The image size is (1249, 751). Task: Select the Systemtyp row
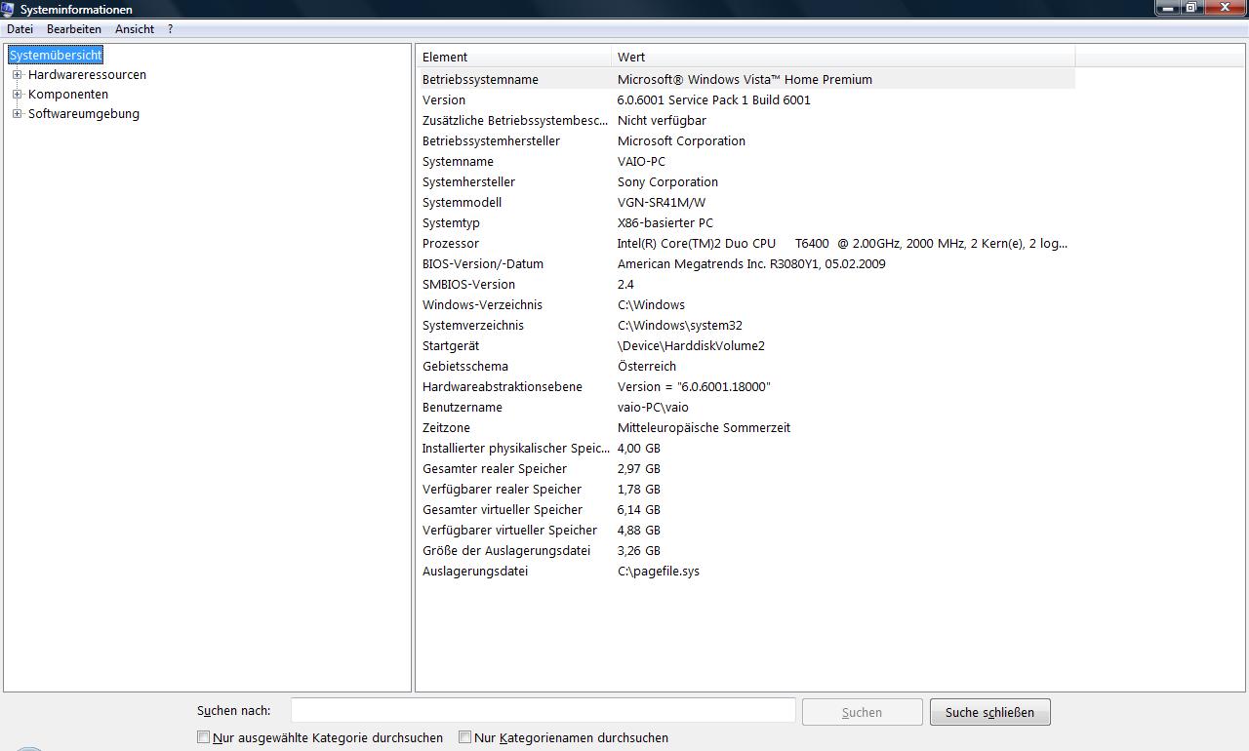pyautogui.click(x=745, y=223)
